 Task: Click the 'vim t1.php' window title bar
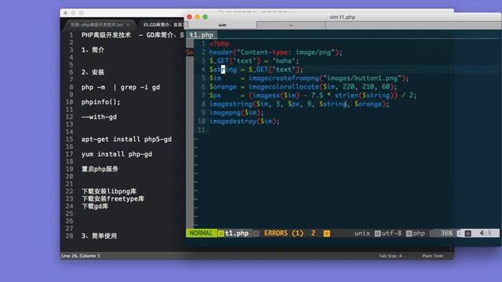pos(342,17)
